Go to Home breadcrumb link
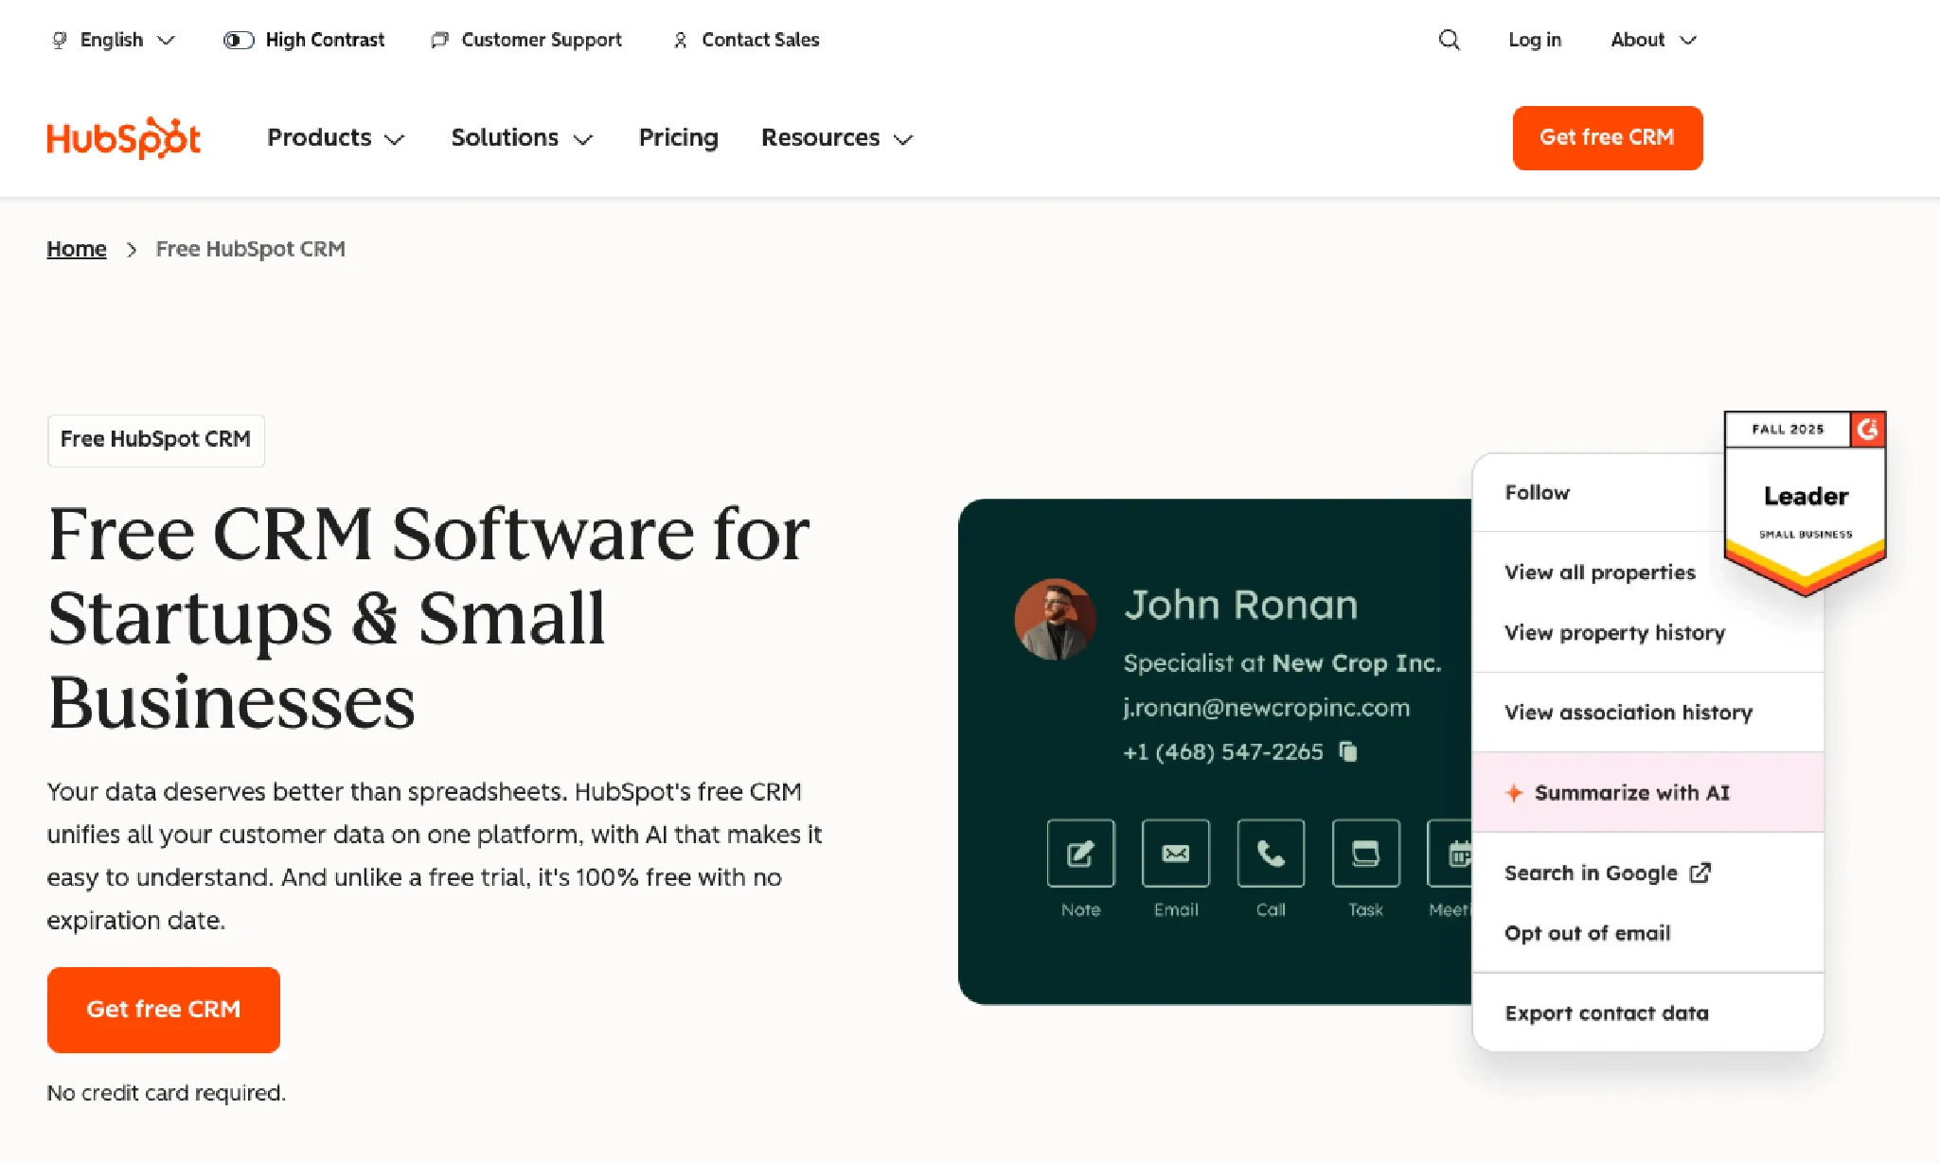The width and height of the screenshot is (1940, 1163). 77,249
